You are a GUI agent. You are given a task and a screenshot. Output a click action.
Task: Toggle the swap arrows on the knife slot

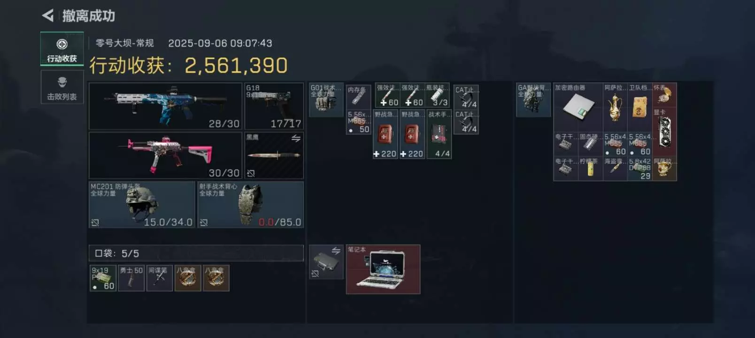click(x=296, y=138)
